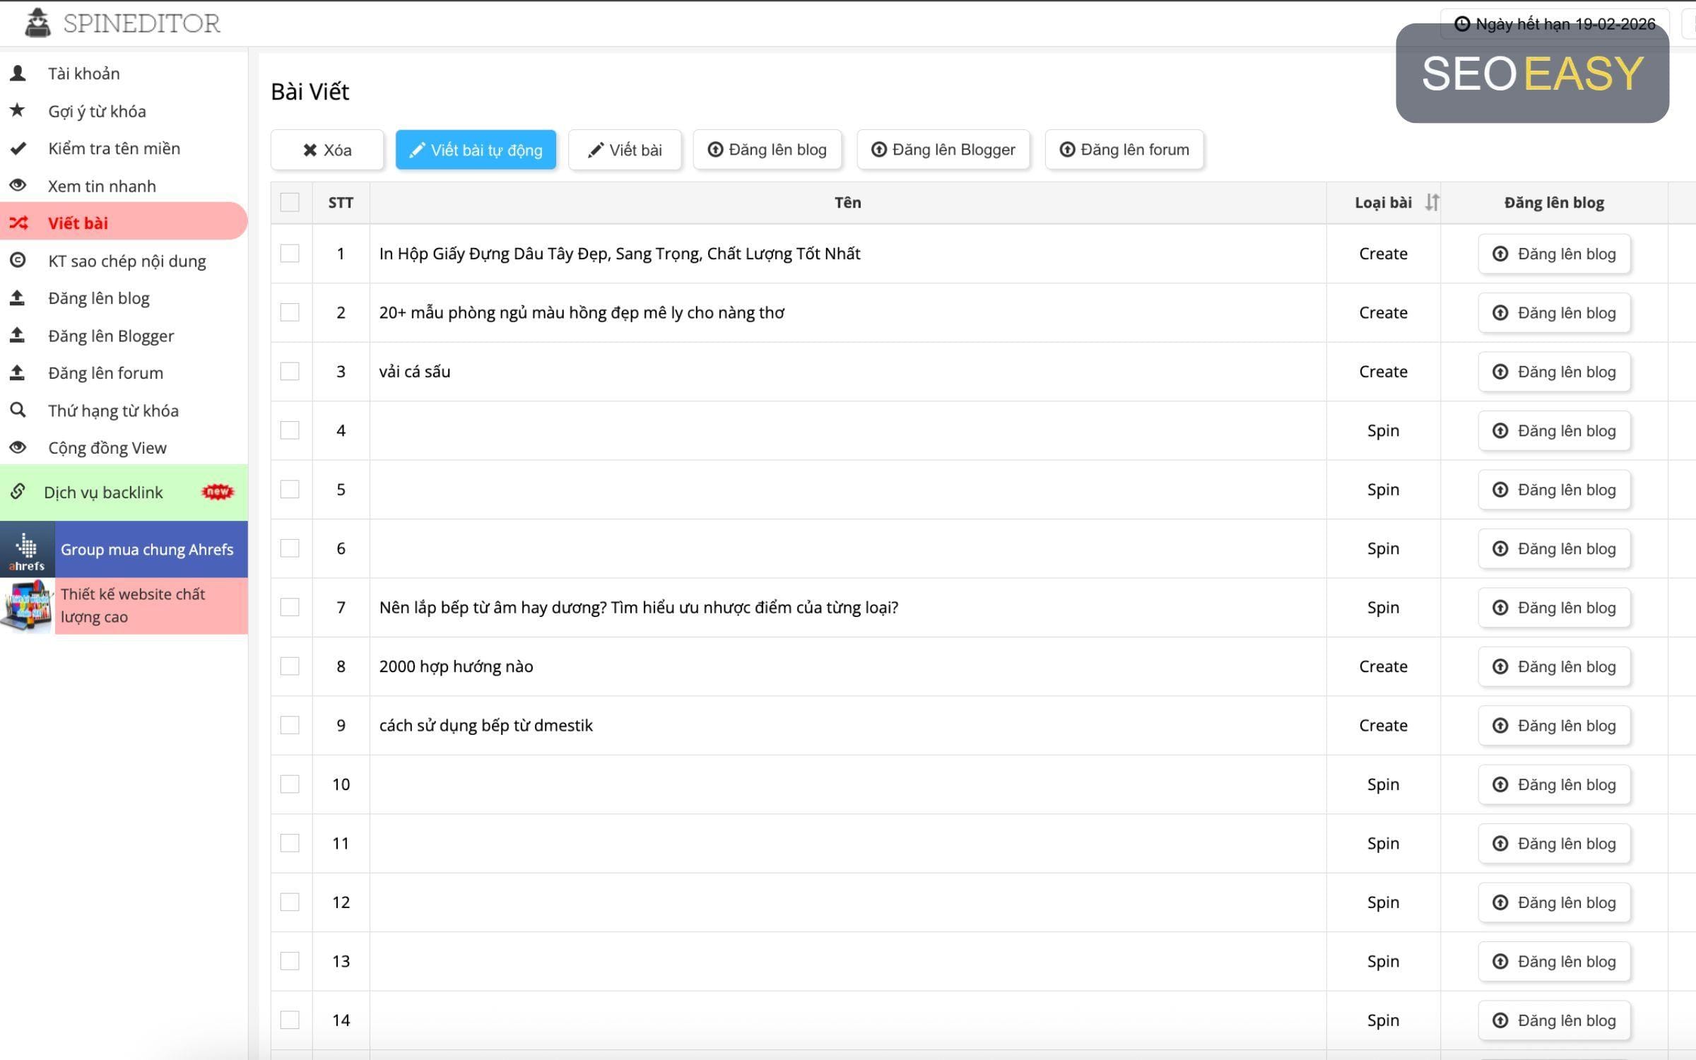Screen dimensions: 1696x1060
Task: Click the clock icon next to Ngày hết hạn
Action: [x=1462, y=24]
